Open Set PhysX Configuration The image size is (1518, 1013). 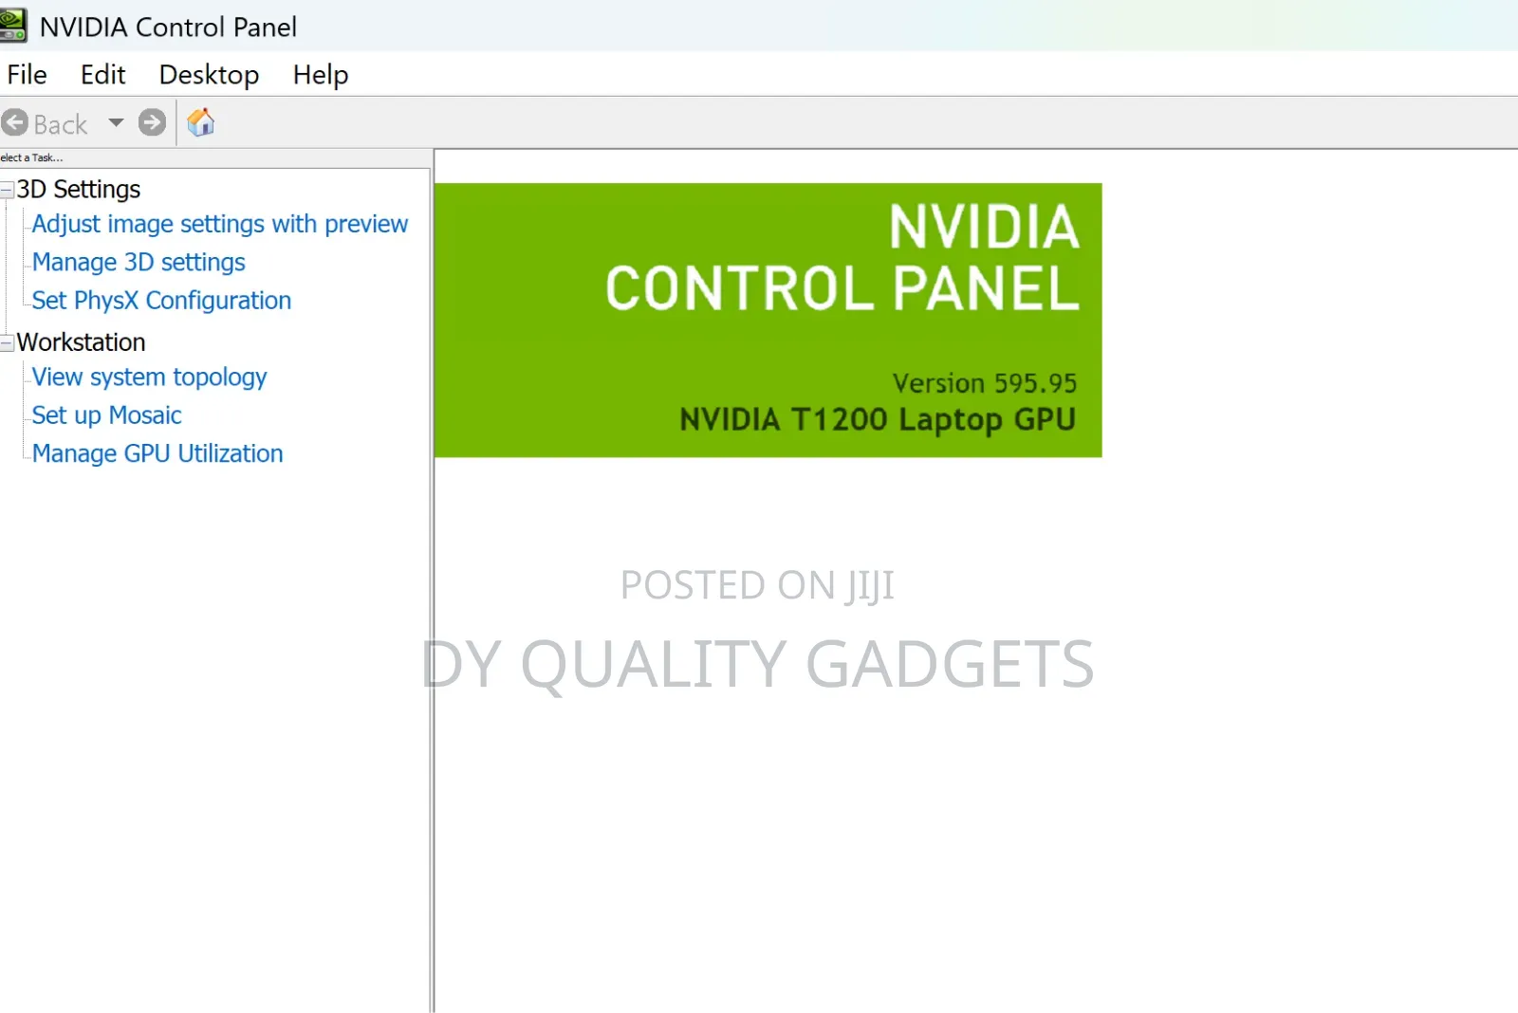pos(161,300)
